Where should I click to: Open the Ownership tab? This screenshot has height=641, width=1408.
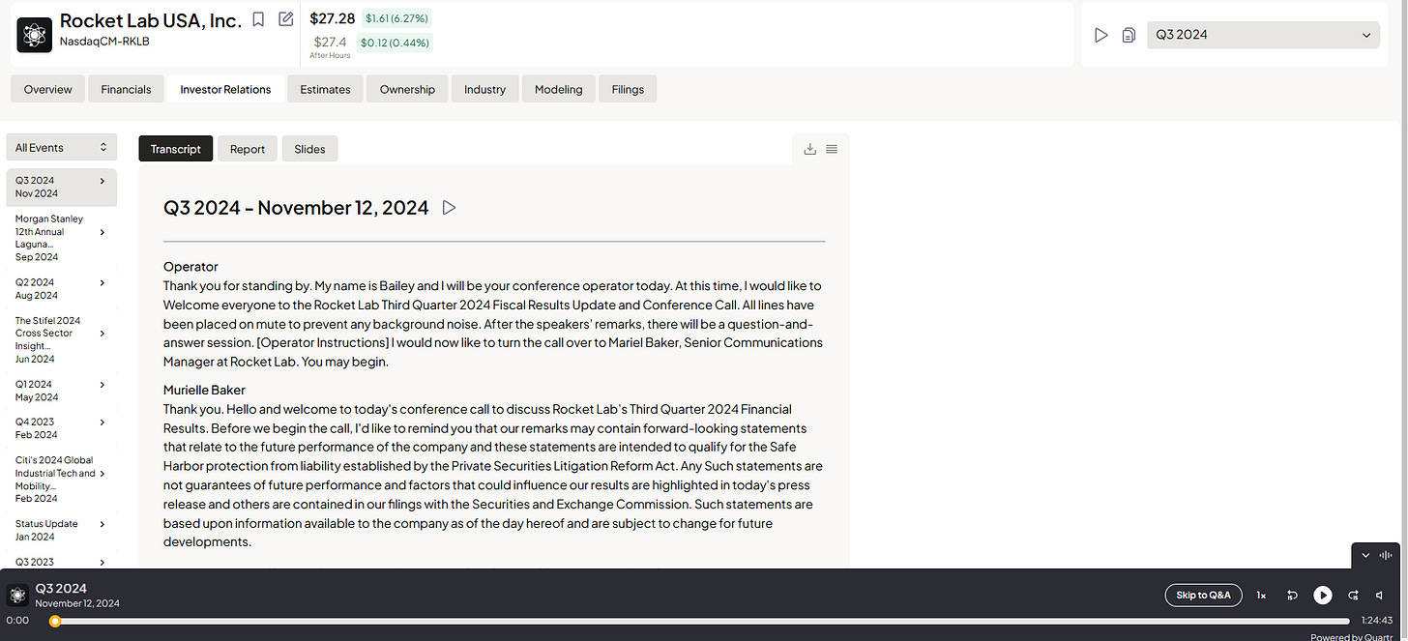[407, 89]
